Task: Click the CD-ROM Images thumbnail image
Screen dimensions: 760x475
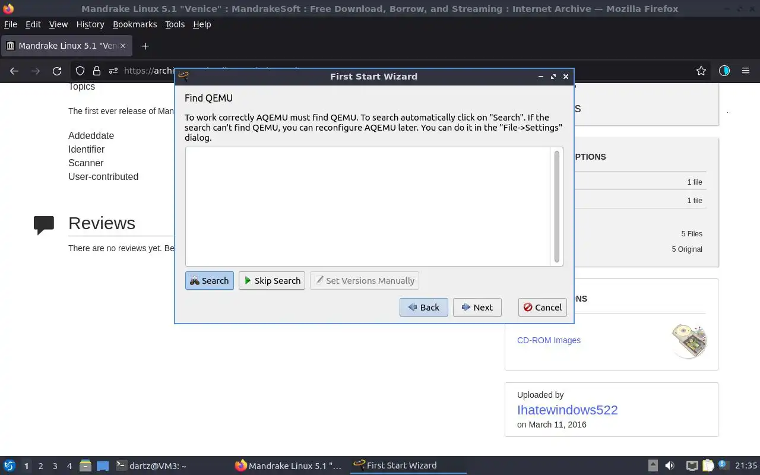Action: tap(689, 341)
